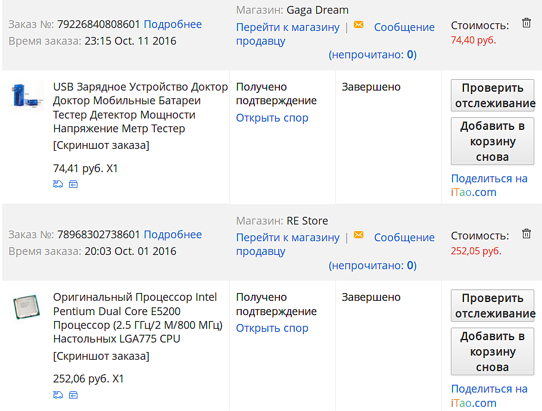Open details for order 79226840808601
The image size is (542, 411).
pos(173,24)
